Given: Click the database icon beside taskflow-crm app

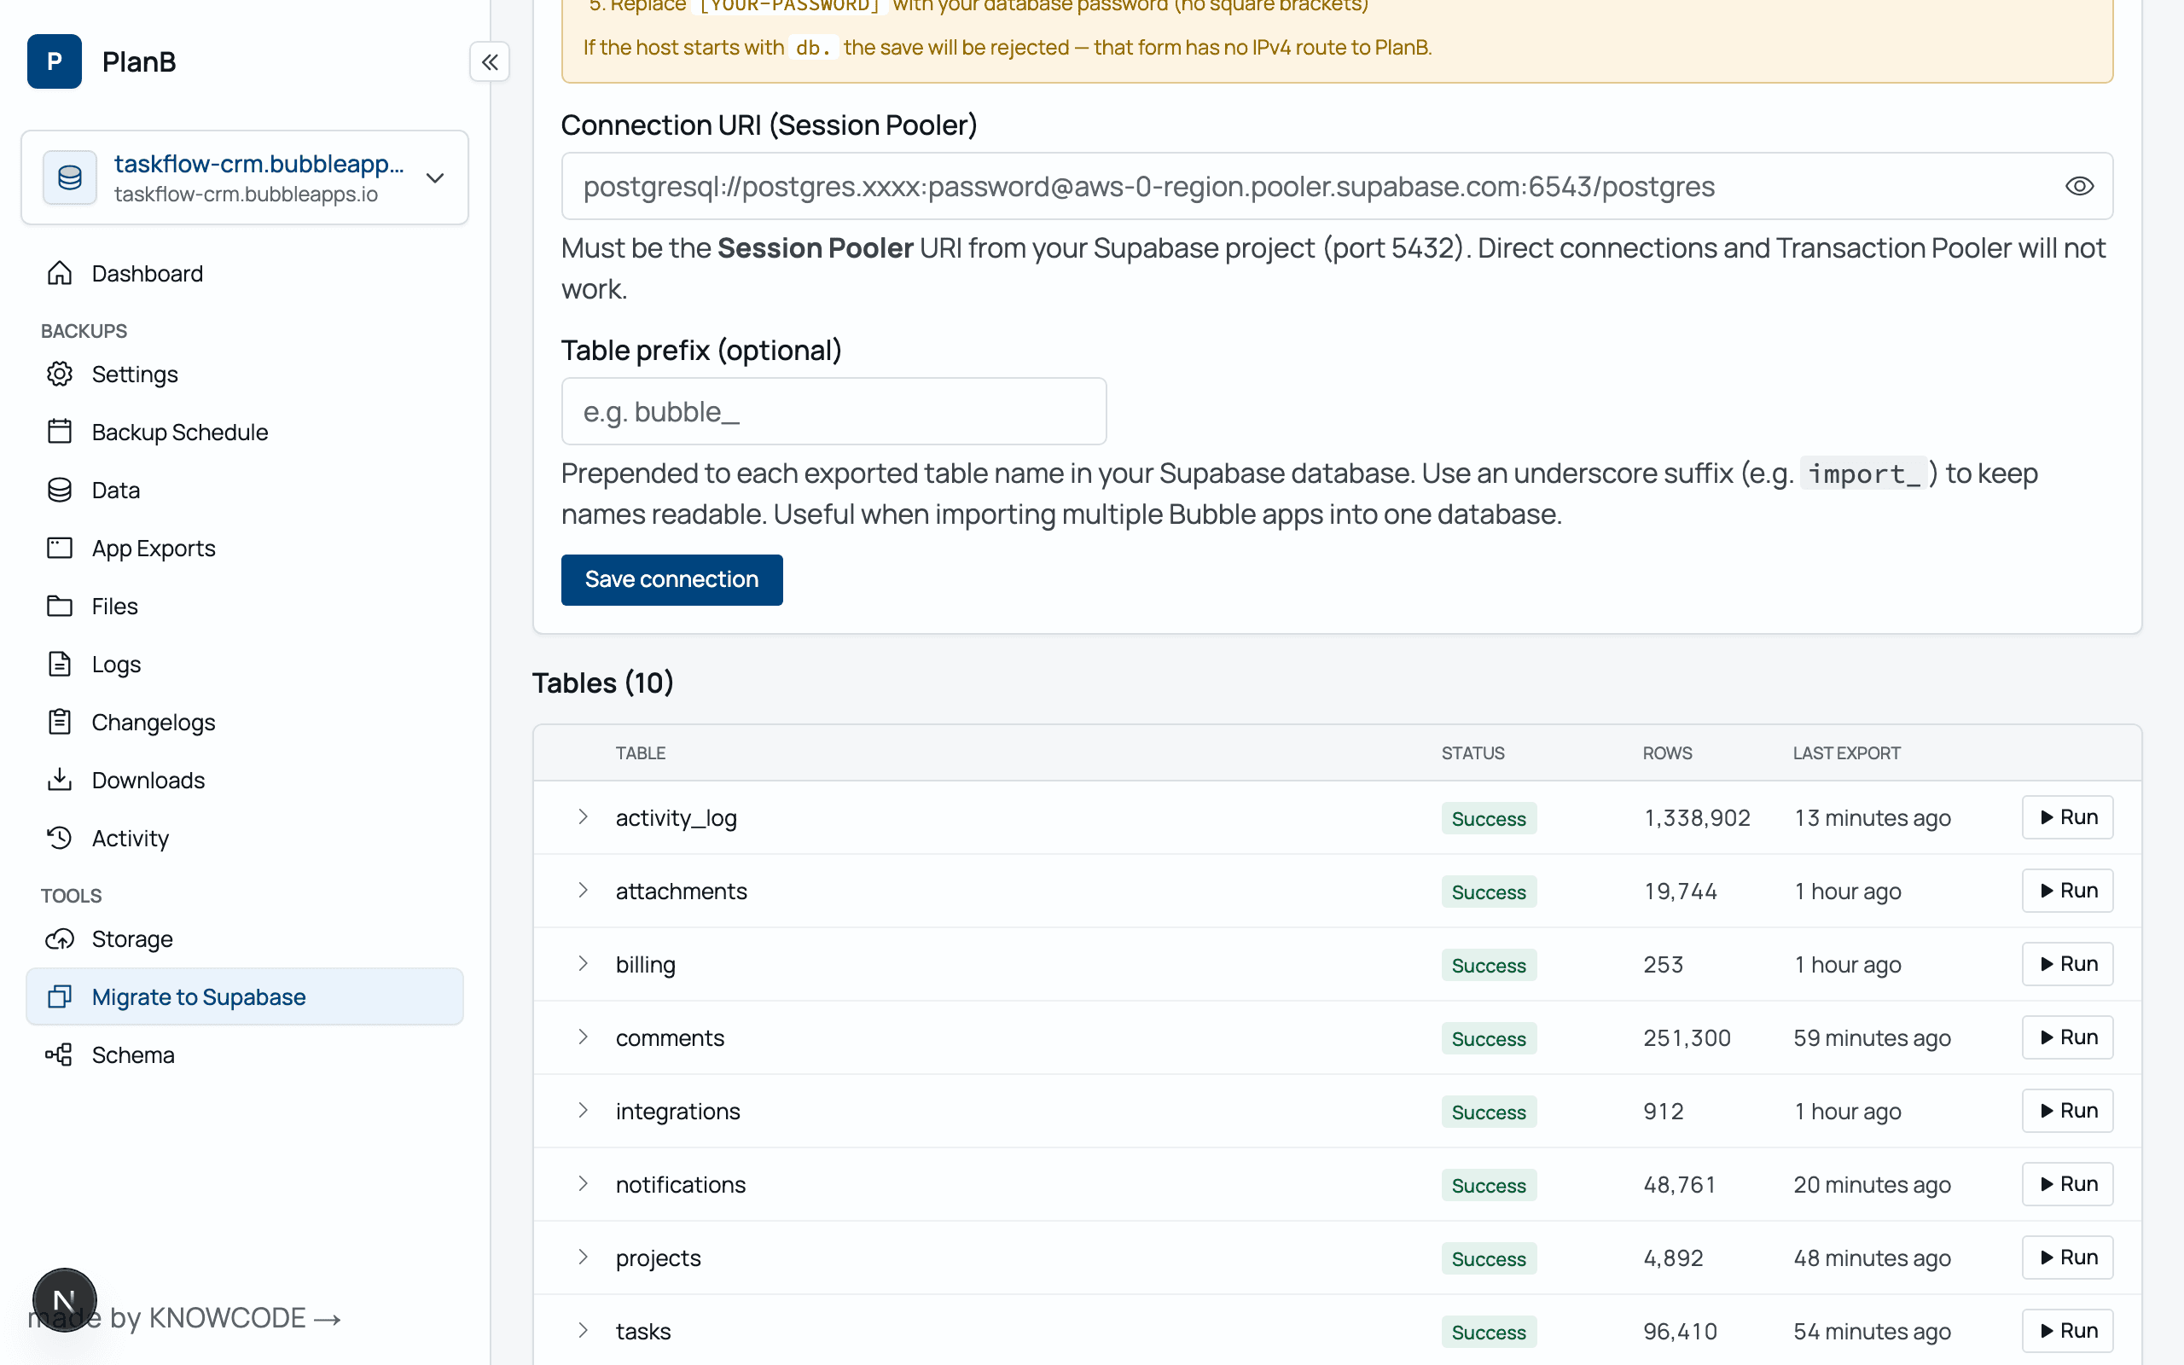Looking at the screenshot, I should [x=69, y=177].
